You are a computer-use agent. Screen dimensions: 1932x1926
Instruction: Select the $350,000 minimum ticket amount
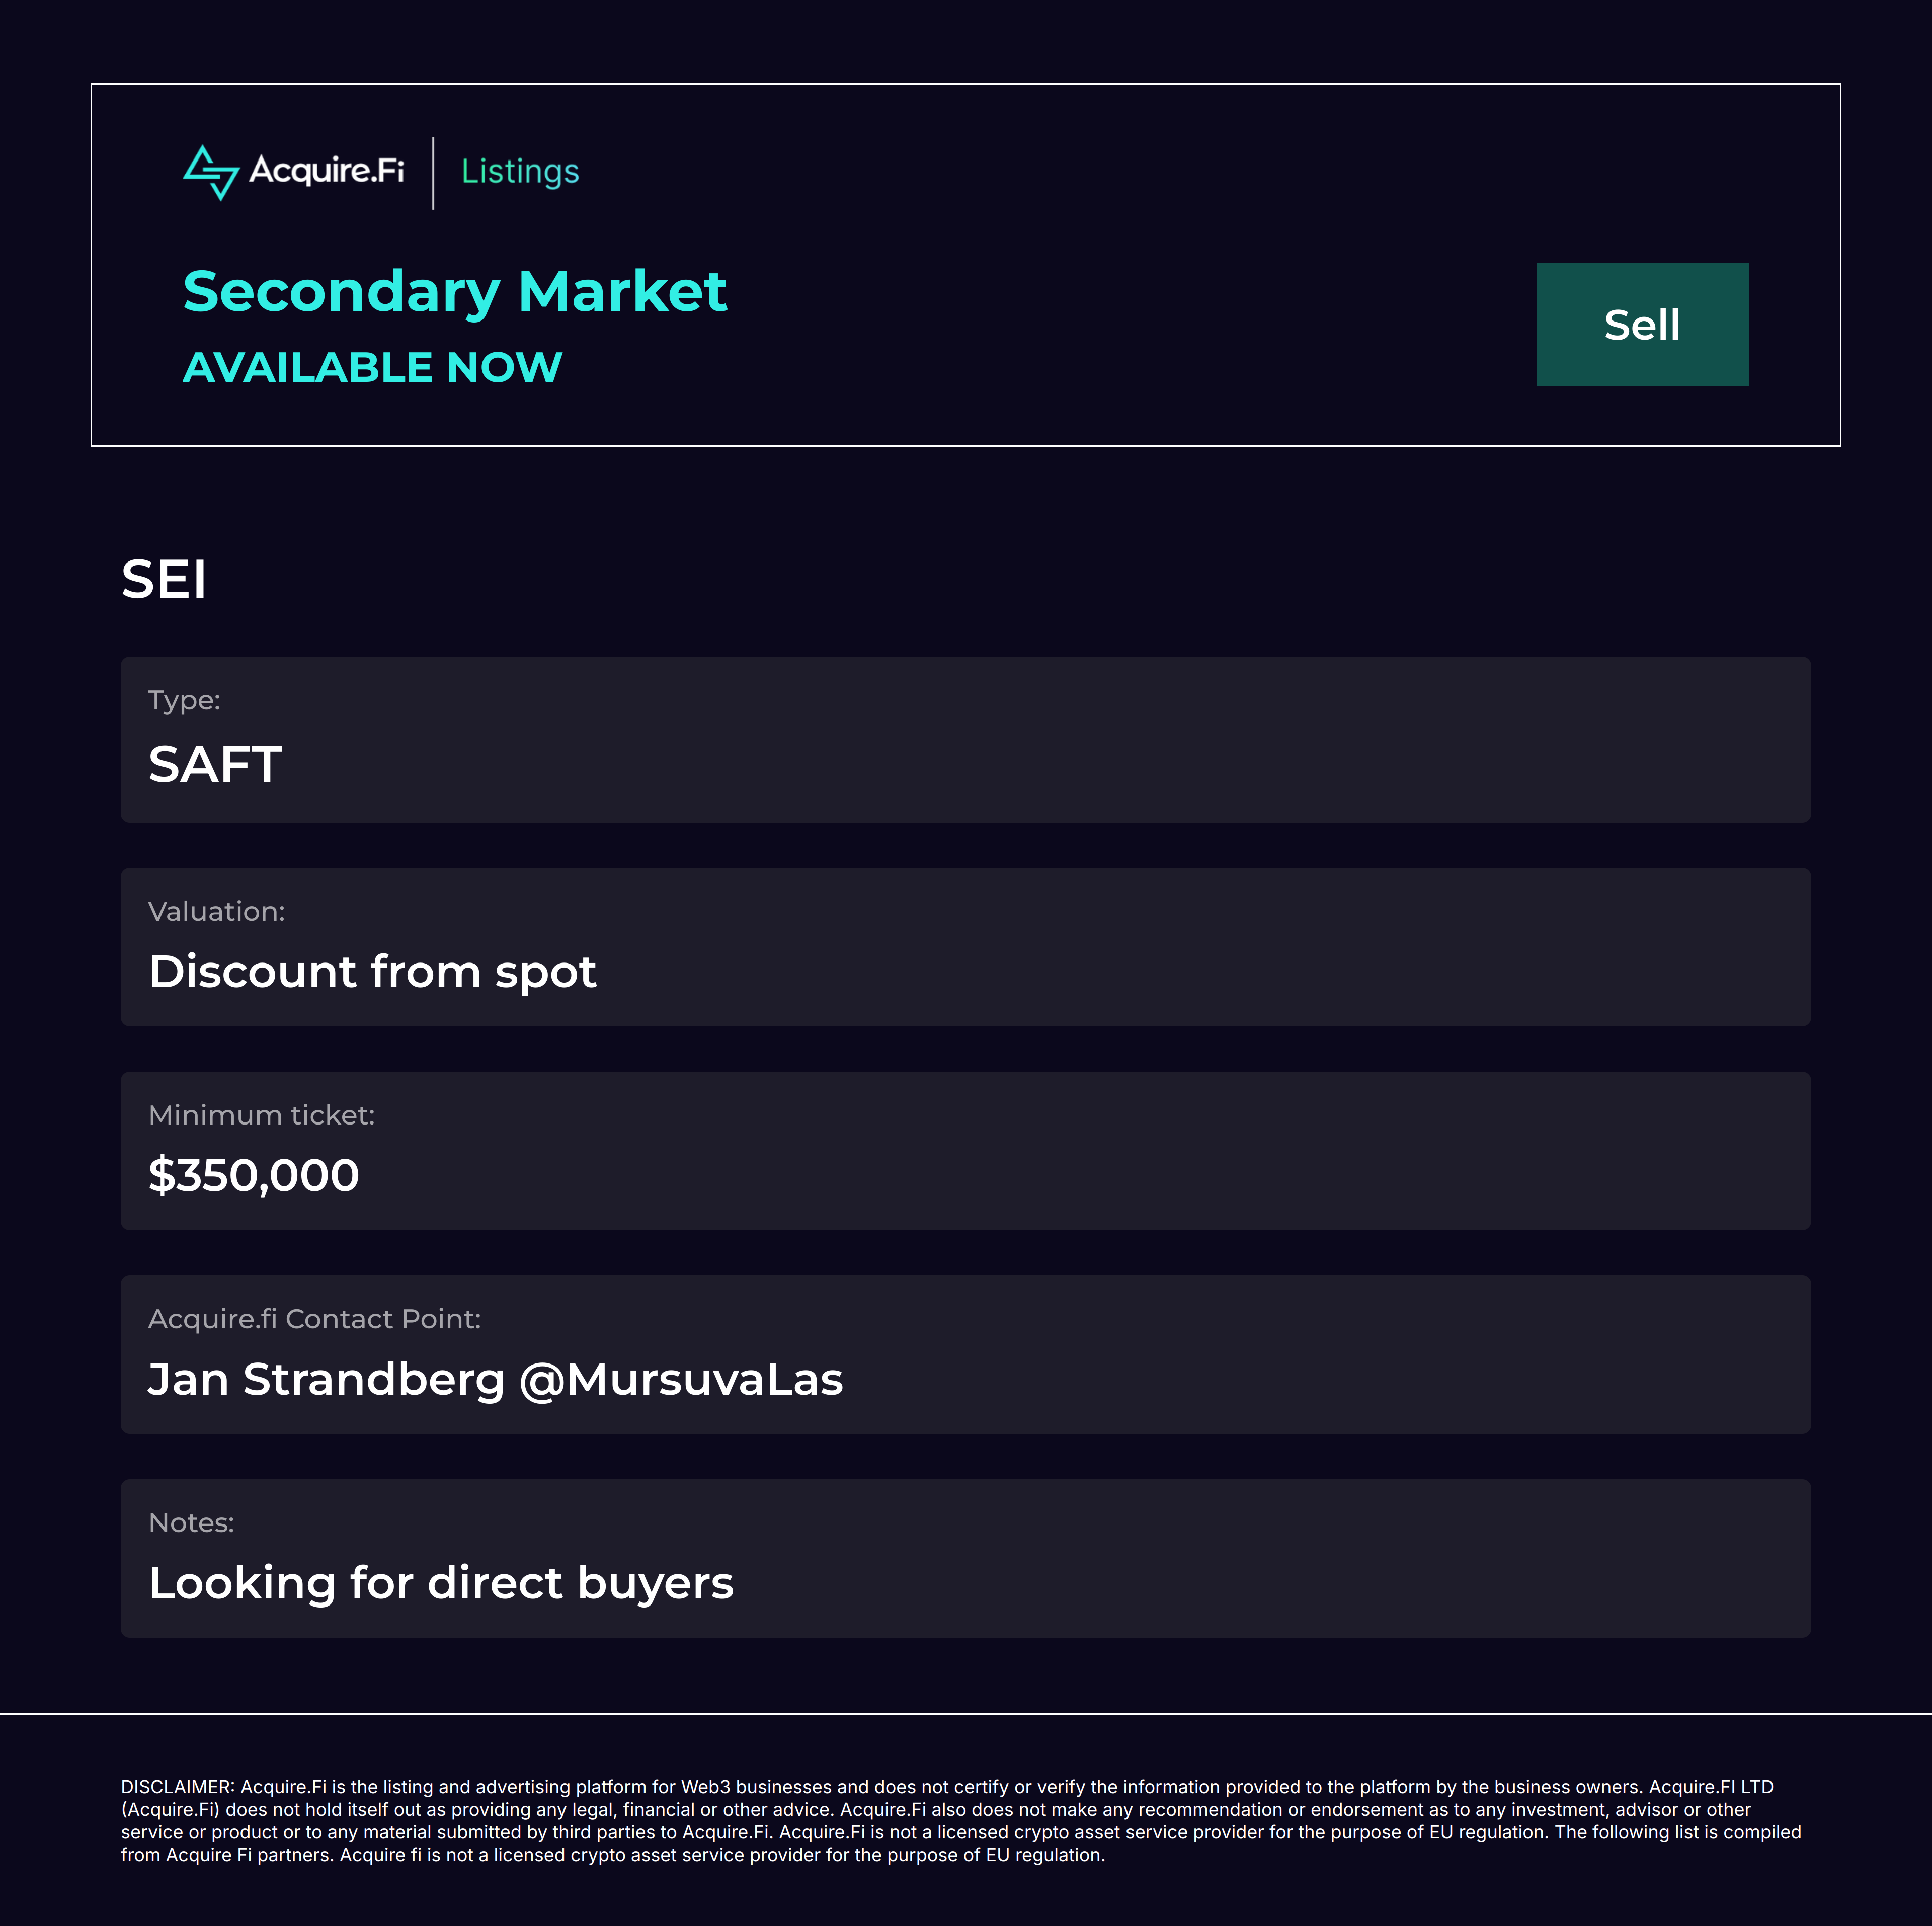[x=253, y=1175]
